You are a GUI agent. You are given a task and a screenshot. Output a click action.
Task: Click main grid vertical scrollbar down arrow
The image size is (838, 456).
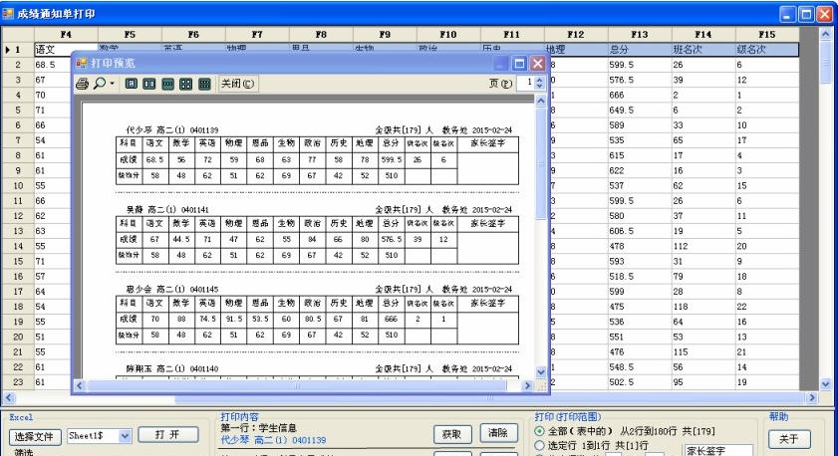pyautogui.click(x=826, y=384)
